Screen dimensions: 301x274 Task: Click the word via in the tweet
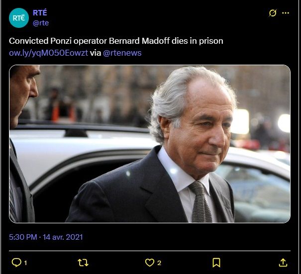point(96,53)
